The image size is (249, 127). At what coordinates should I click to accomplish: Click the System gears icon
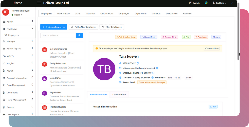point(4,56)
